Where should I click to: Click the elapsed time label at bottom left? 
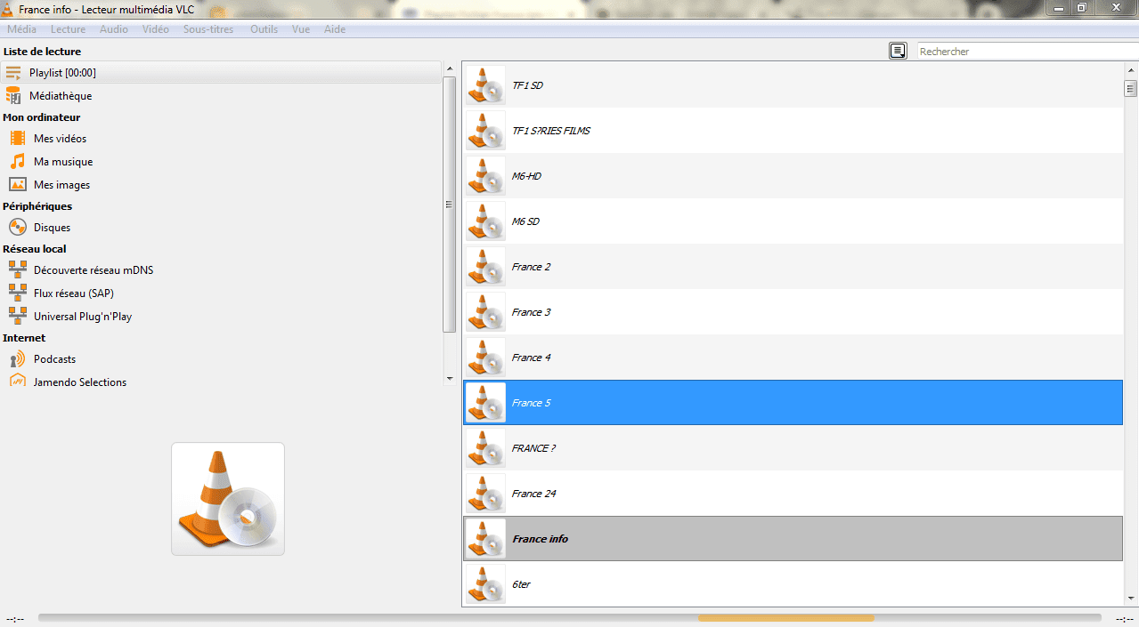[x=15, y=619]
